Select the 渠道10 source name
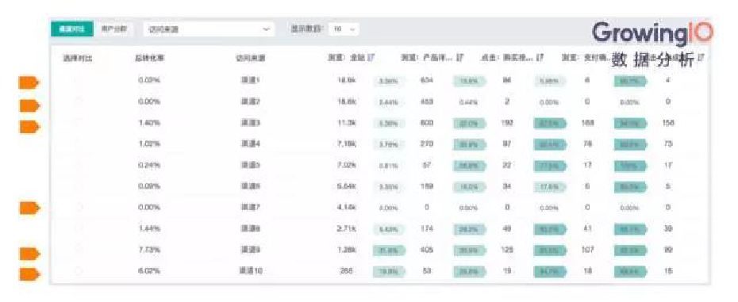Image resolution: width=738 pixels, height=302 pixels. click(x=251, y=271)
